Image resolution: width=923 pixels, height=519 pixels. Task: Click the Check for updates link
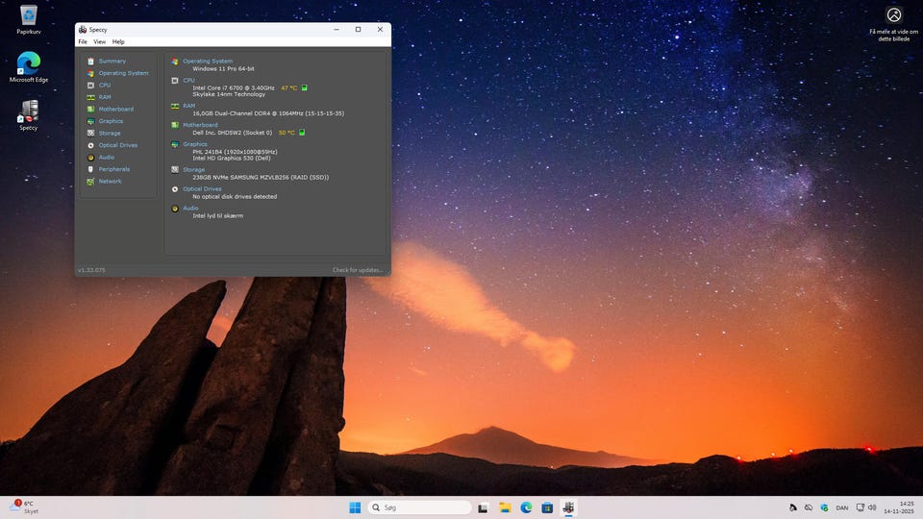coord(357,270)
